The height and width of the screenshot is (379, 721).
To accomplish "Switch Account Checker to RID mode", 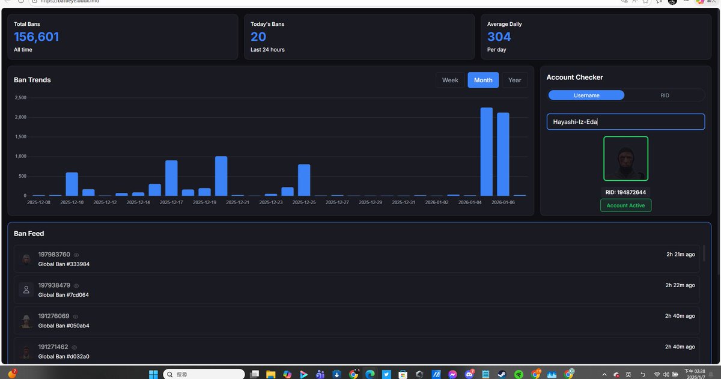I will pyautogui.click(x=665, y=95).
